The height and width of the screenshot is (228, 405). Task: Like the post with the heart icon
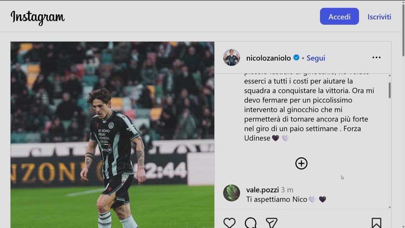point(229,223)
